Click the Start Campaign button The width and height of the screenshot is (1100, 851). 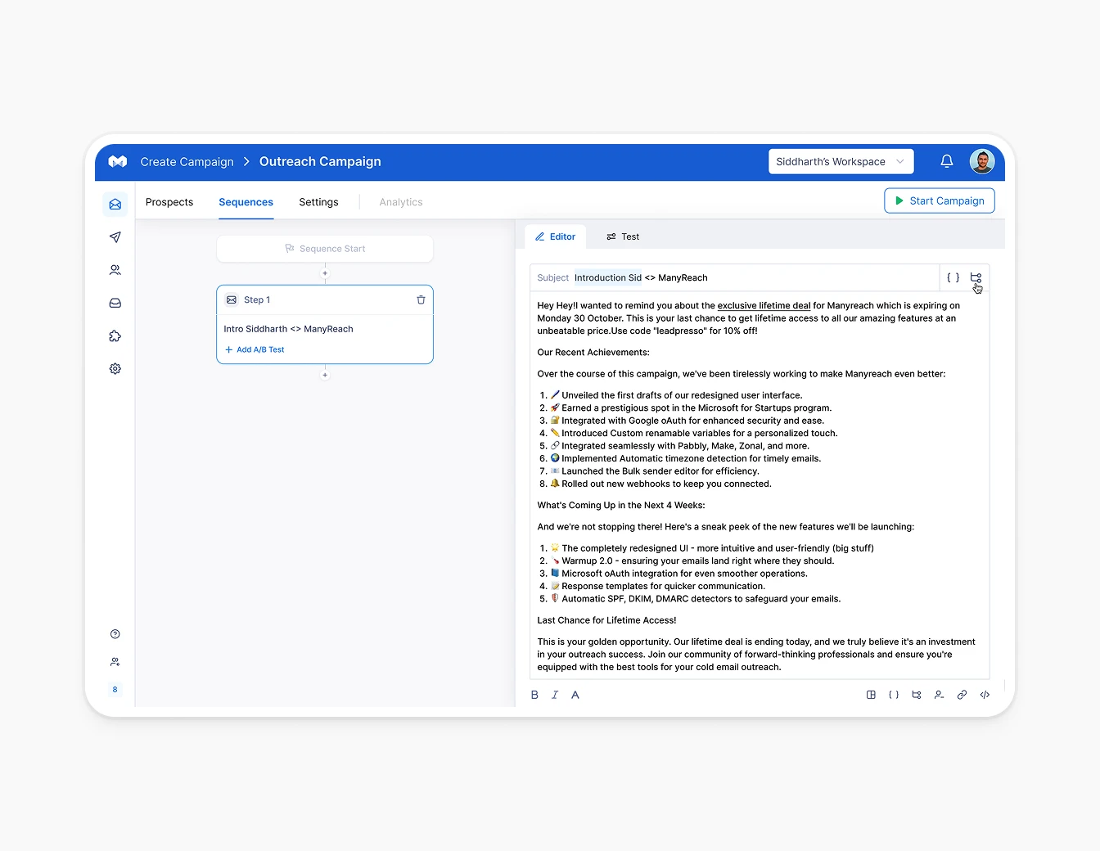click(939, 200)
